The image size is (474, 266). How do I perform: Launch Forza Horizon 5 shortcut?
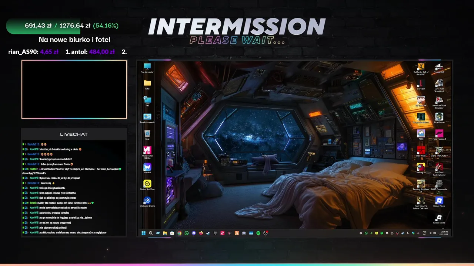pyautogui.click(x=439, y=135)
